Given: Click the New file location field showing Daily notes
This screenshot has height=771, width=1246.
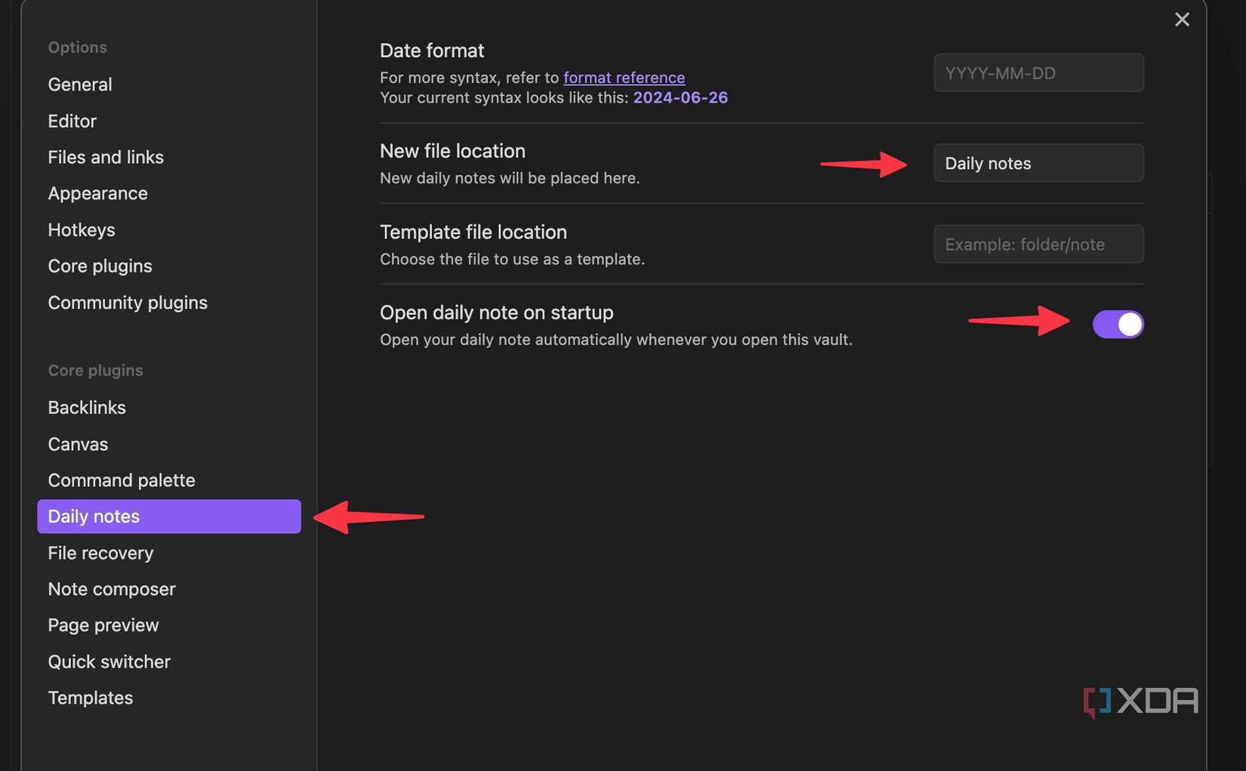Looking at the screenshot, I should [1038, 163].
